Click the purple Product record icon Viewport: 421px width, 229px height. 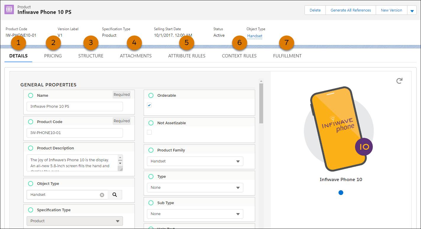coord(9,9)
